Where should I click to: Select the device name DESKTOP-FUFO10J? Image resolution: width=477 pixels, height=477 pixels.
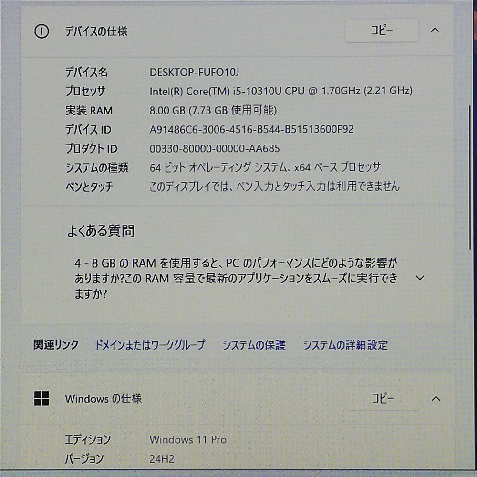[194, 72]
